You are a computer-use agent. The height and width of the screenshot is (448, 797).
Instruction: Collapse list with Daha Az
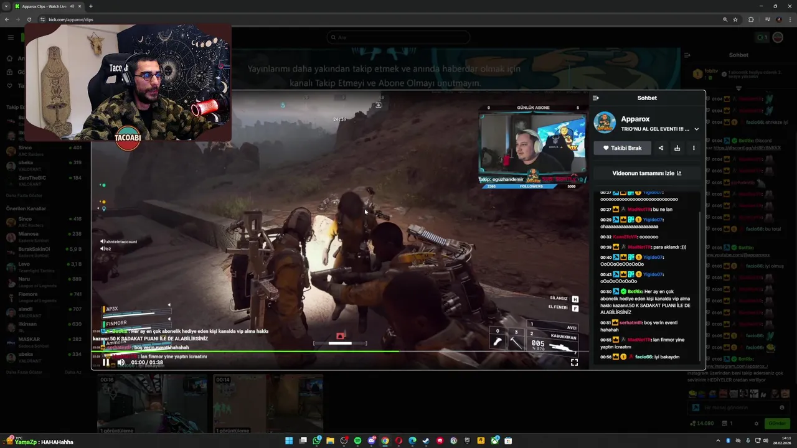click(73, 372)
